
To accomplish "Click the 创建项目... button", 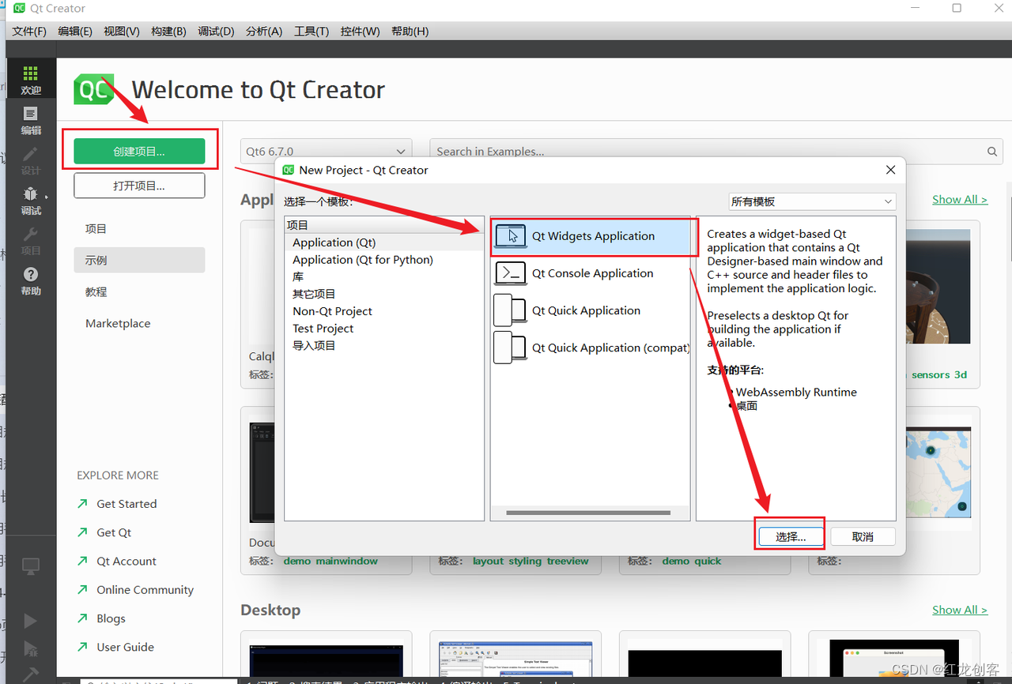I will [139, 152].
